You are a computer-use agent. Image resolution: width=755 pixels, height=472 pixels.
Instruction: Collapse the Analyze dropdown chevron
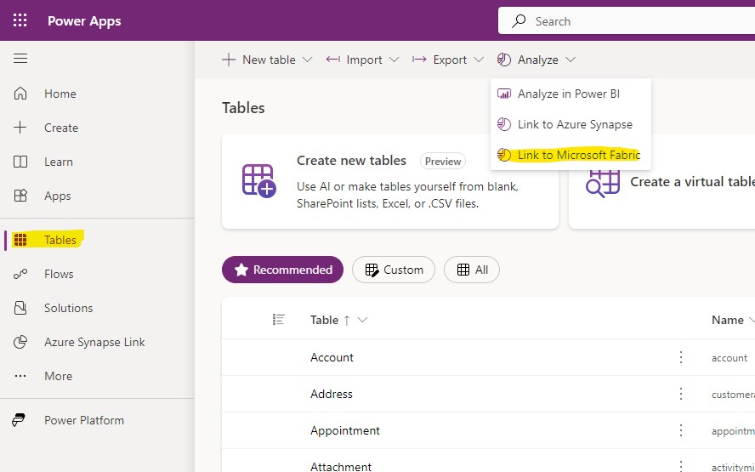pyautogui.click(x=571, y=60)
